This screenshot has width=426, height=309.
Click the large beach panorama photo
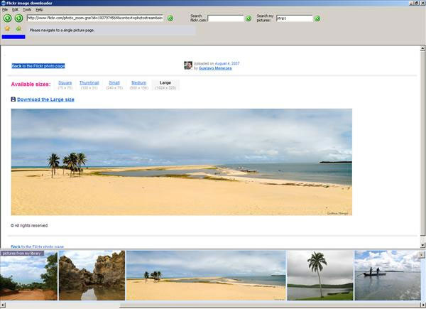coord(182,162)
